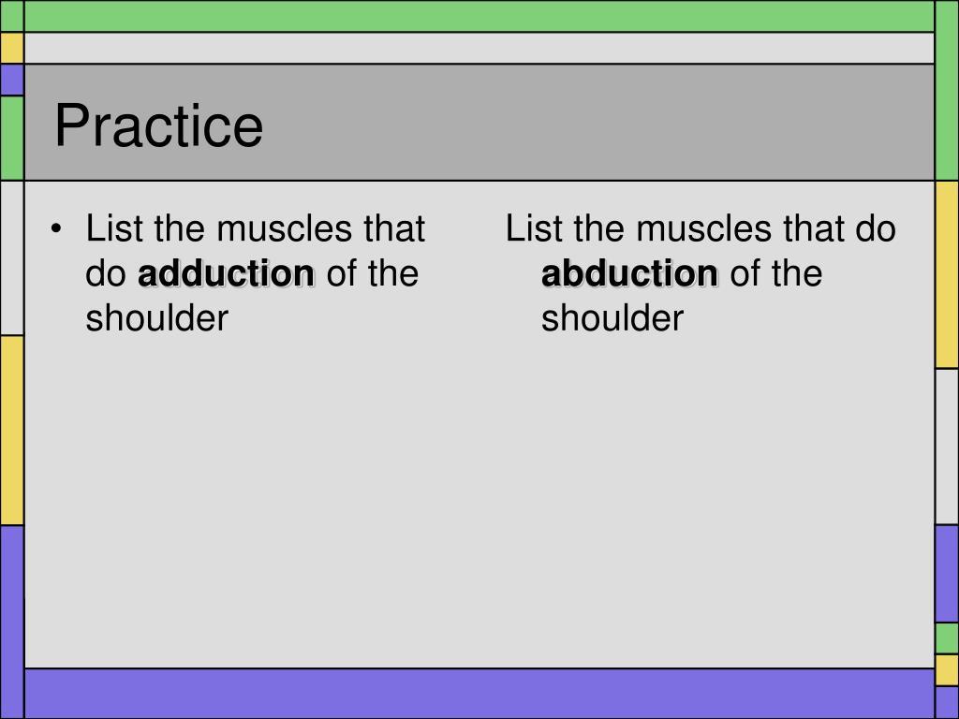
Task: Click the Practice slide title
Action: click(x=159, y=125)
